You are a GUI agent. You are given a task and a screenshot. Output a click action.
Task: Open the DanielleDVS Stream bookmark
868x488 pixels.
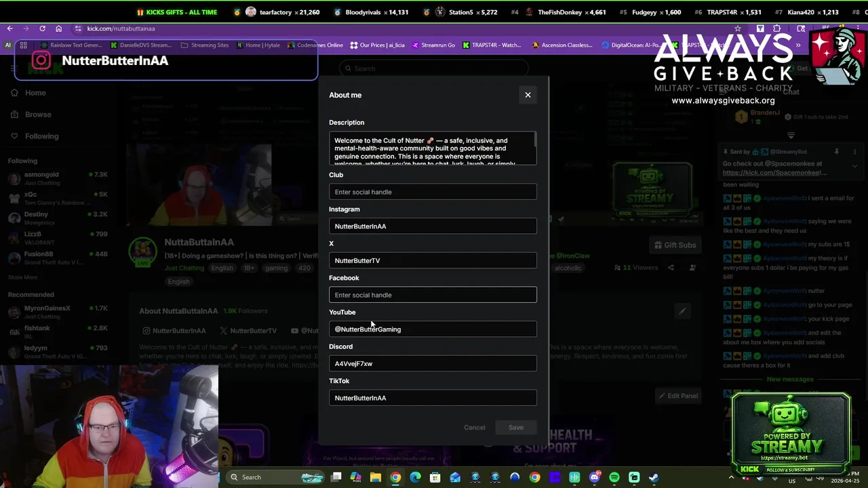141,45
